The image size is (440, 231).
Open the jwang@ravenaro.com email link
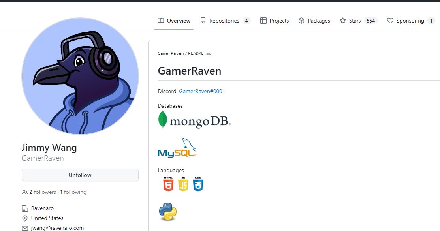point(57,228)
